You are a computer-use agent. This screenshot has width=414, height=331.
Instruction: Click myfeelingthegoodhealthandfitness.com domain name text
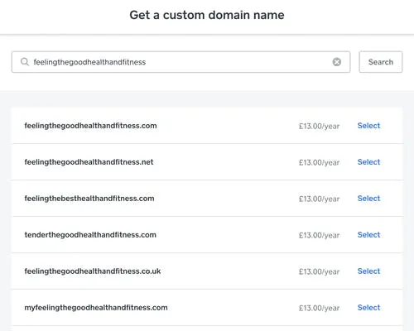click(x=96, y=308)
